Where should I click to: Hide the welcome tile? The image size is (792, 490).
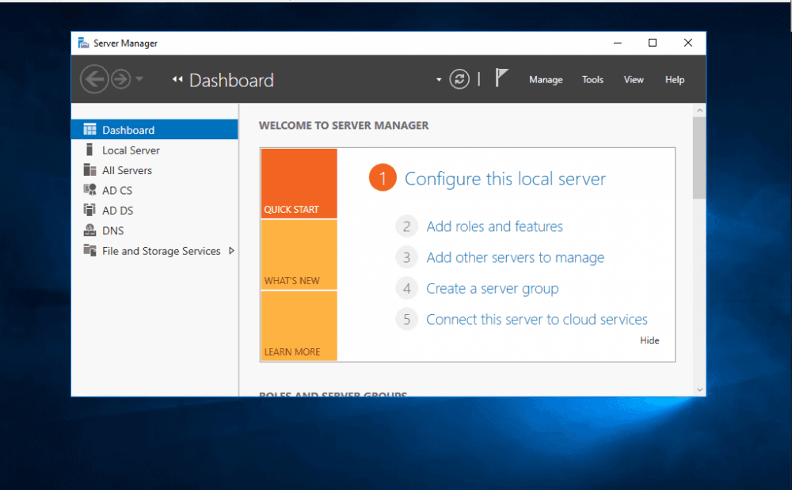[x=649, y=340]
